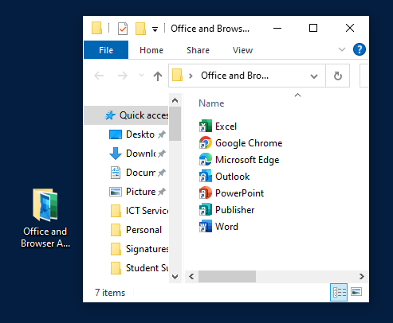Image resolution: width=393 pixels, height=323 pixels.
Task: Click the Publisher file name text
Action: pos(234,210)
